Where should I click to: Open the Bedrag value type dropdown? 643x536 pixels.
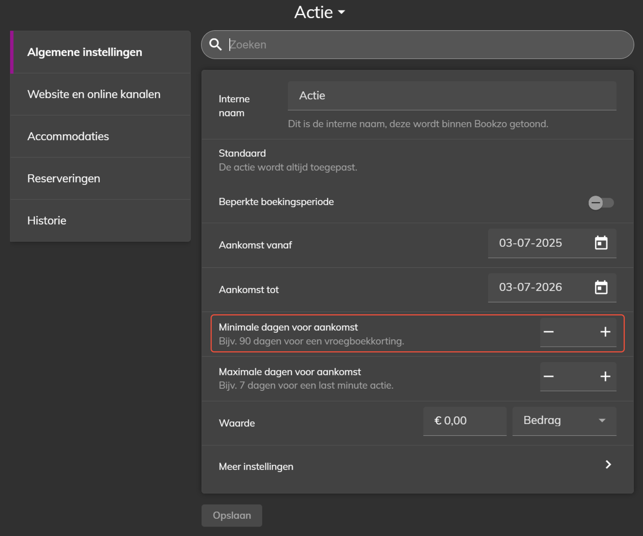(x=564, y=421)
